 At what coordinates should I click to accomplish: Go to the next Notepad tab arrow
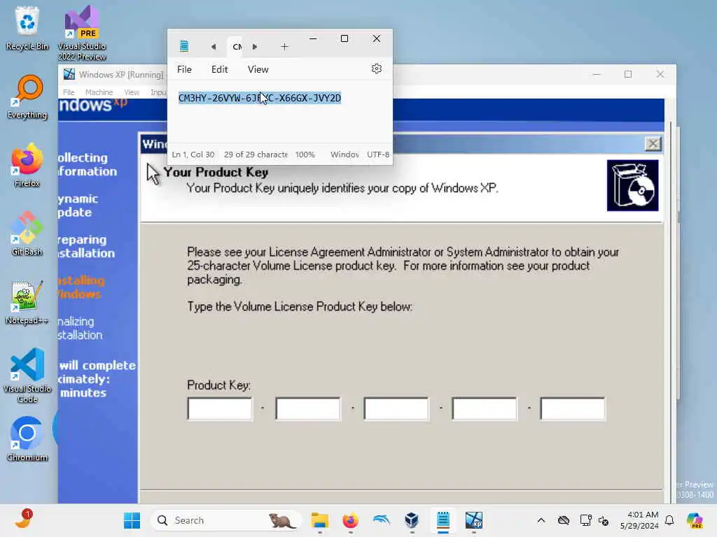pyautogui.click(x=255, y=47)
